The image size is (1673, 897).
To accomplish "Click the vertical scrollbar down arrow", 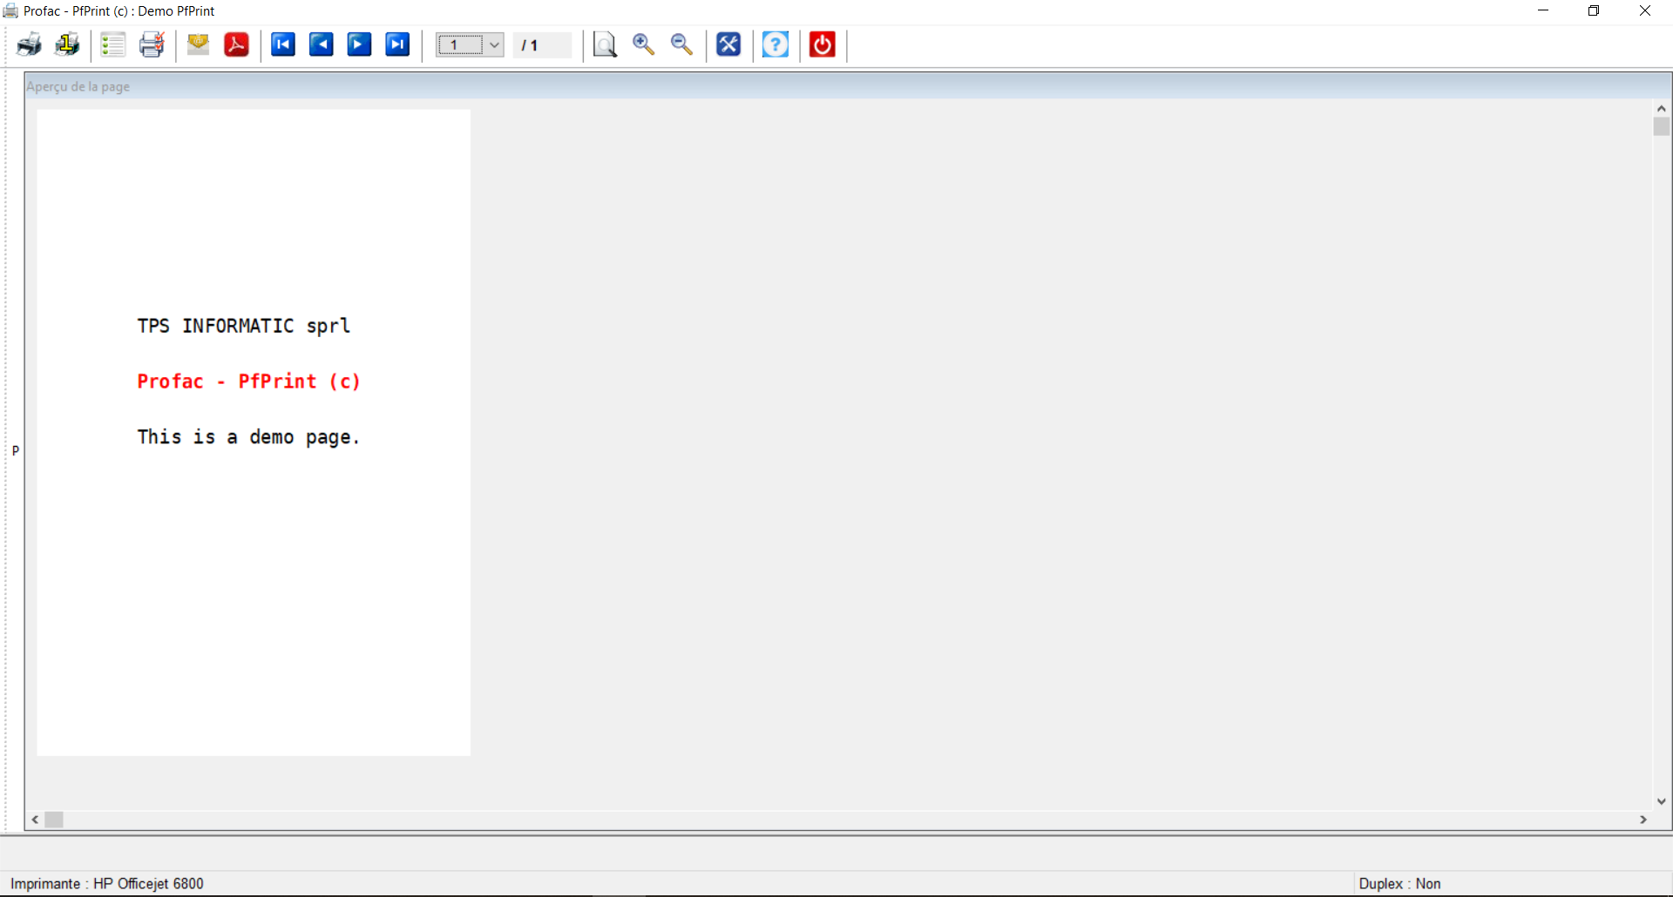I will click(x=1662, y=801).
